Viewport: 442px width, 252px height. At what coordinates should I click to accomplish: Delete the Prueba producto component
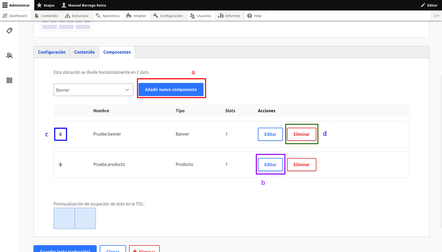(x=301, y=165)
